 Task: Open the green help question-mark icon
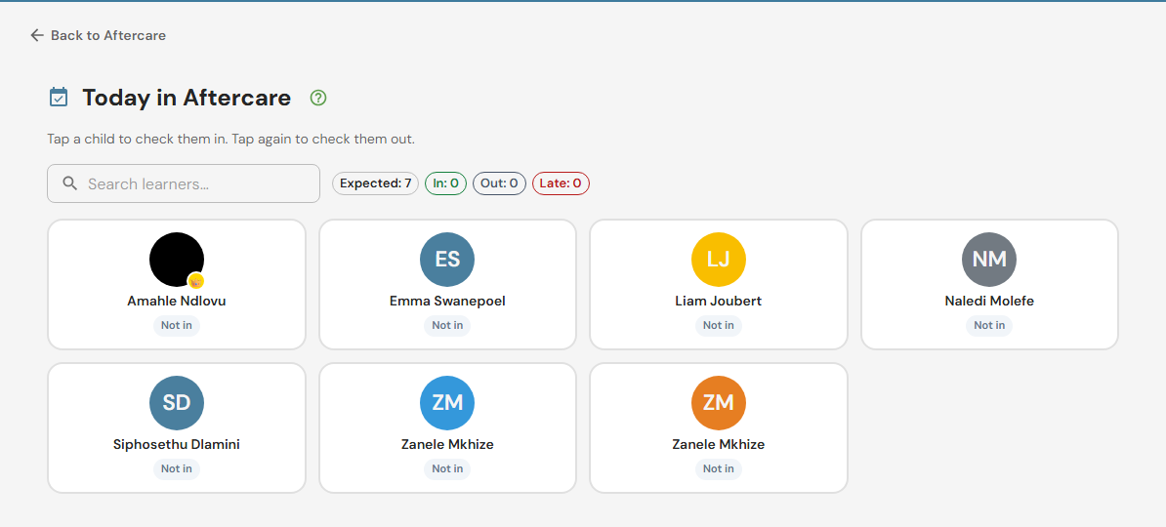pyautogui.click(x=318, y=98)
